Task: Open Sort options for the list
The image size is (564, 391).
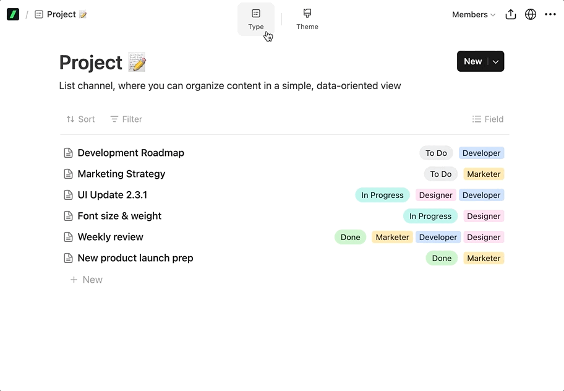Action: tap(80, 119)
